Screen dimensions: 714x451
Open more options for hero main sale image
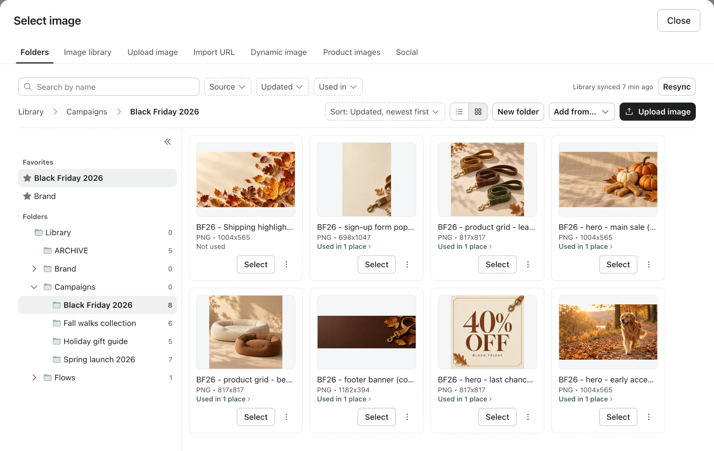tap(649, 264)
